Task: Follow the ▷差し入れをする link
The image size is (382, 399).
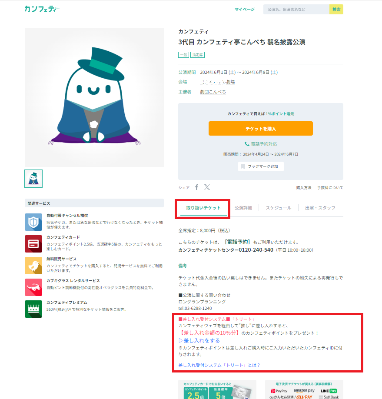Action: pos(199,340)
